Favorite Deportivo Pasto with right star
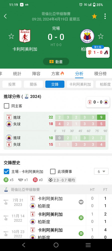Screen dimensions: 112x251 click(101, 36)
